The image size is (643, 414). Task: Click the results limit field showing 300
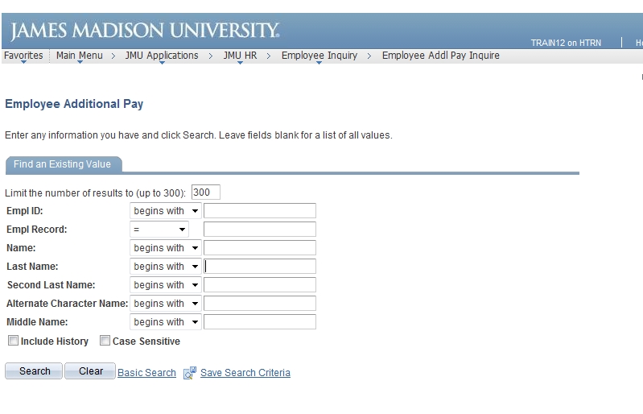tap(206, 192)
